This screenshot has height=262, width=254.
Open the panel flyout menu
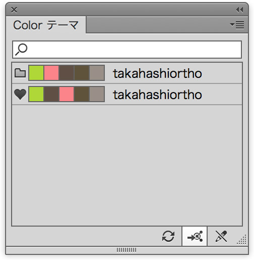pos(237,25)
